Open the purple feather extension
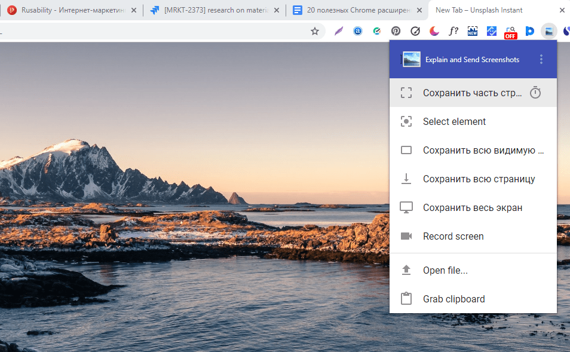This screenshot has width=570, height=352. (x=339, y=31)
